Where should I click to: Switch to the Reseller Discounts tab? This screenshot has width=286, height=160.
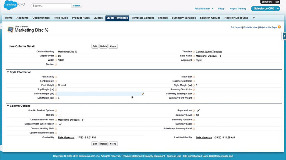point(236,18)
